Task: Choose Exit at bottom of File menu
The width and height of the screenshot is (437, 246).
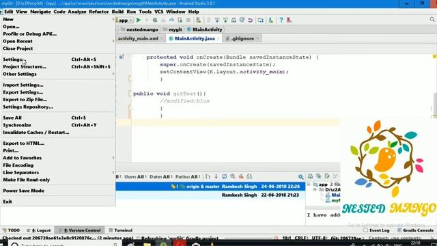Action: (57, 202)
